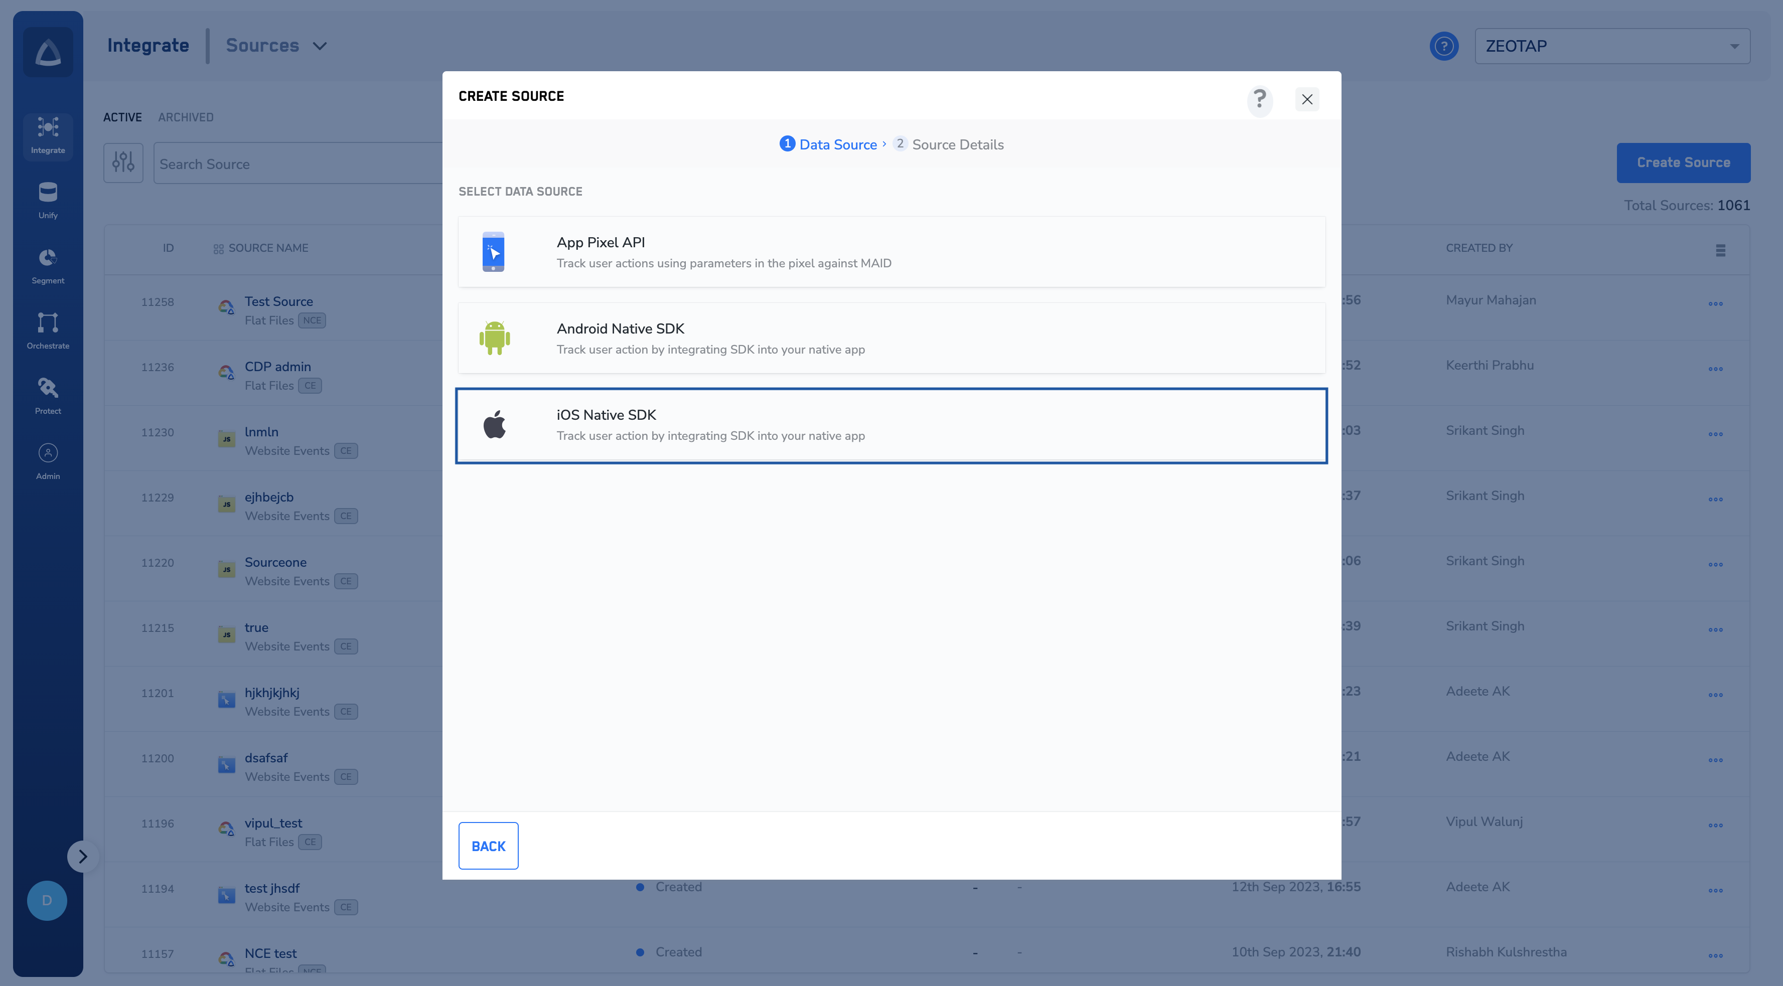This screenshot has width=1783, height=986.
Task: Go to Segment in the sidebar
Action: [x=48, y=266]
